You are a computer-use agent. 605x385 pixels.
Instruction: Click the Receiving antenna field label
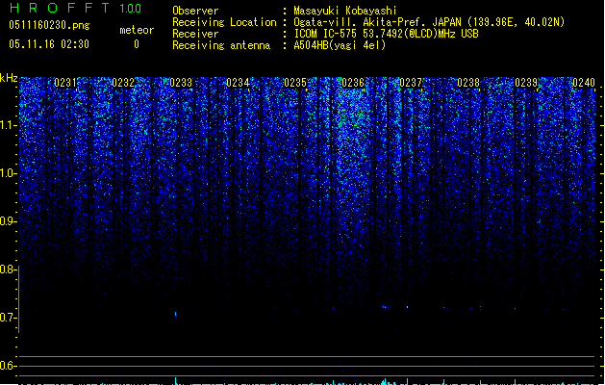point(221,45)
